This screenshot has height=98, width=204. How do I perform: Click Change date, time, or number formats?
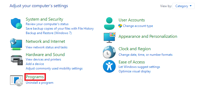tap(145, 55)
